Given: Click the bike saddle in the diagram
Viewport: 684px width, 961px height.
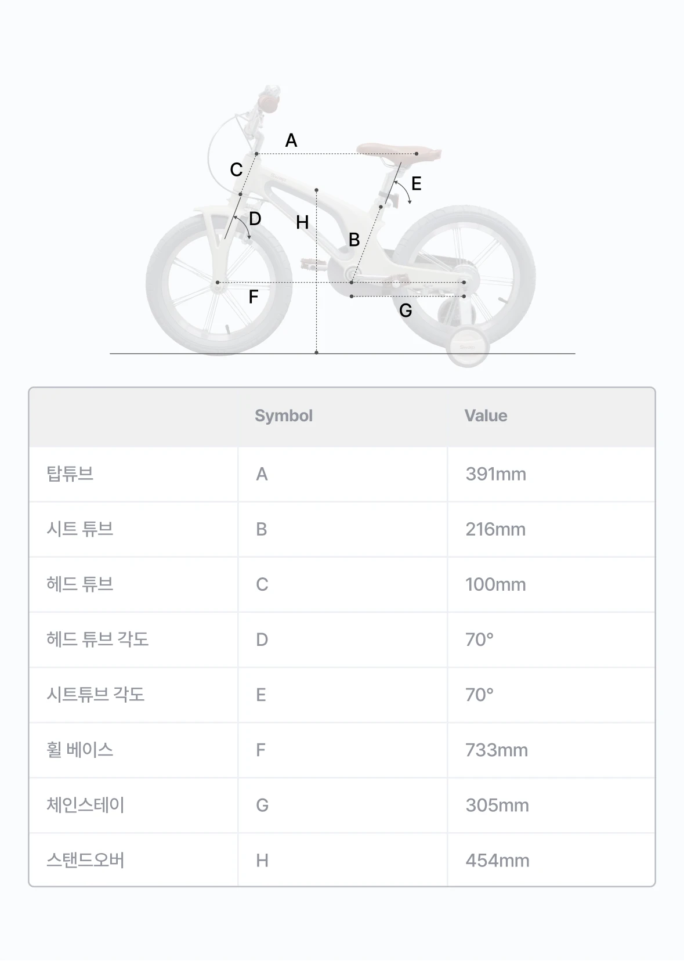Looking at the screenshot, I should pos(399,151).
